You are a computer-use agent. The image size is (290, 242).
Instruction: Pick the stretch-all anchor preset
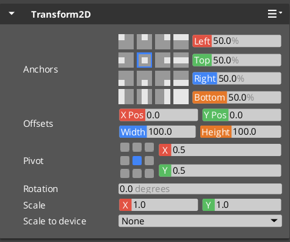[x=181, y=96]
